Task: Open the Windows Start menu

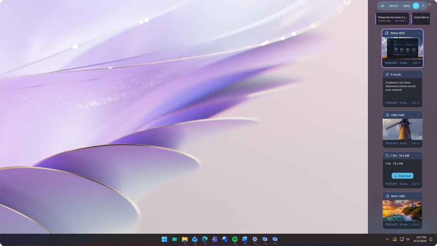Action: pyautogui.click(x=164, y=239)
